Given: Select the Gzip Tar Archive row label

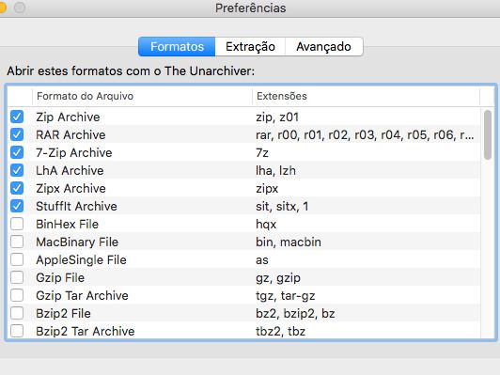Looking at the screenshot, I should [83, 296].
